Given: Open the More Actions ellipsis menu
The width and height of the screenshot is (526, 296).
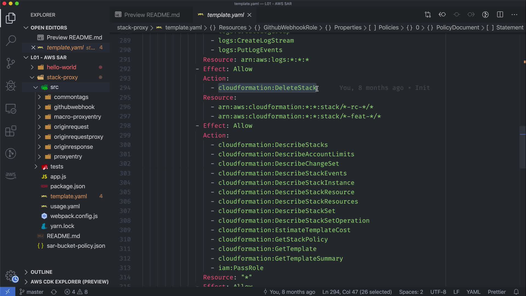Looking at the screenshot, I should pos(514,15).
